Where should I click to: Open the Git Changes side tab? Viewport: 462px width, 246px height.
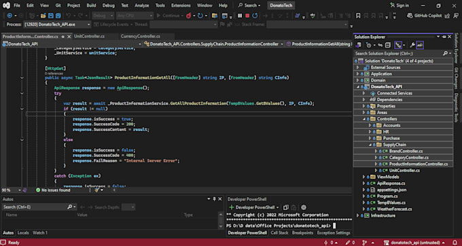[456, 78]
